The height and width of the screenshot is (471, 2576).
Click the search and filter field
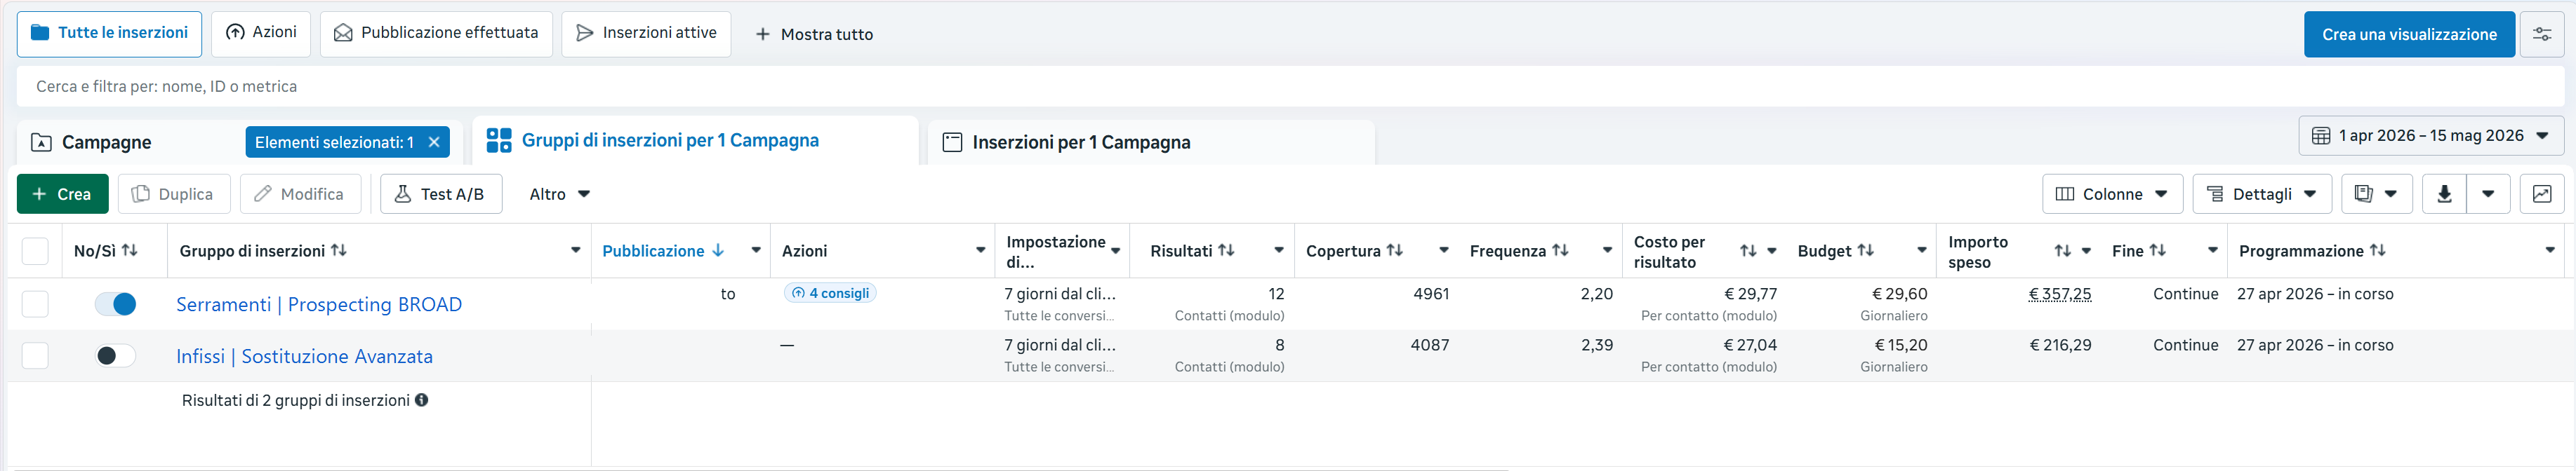pyautogui.click(x=1290, y=86)
